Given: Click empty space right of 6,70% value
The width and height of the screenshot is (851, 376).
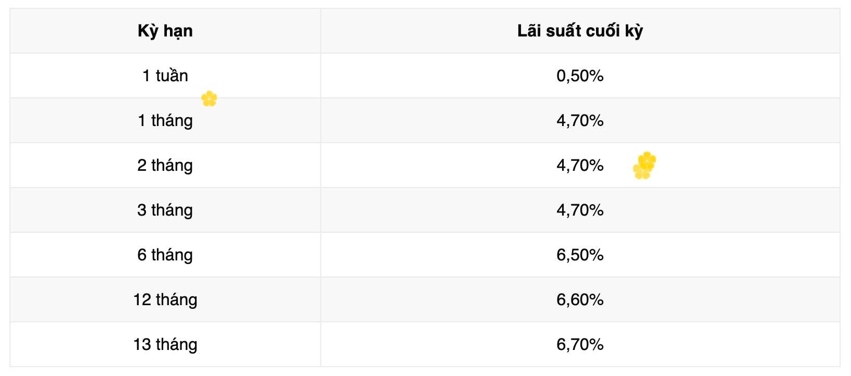Looking at the screenshot, I should 730,345.
